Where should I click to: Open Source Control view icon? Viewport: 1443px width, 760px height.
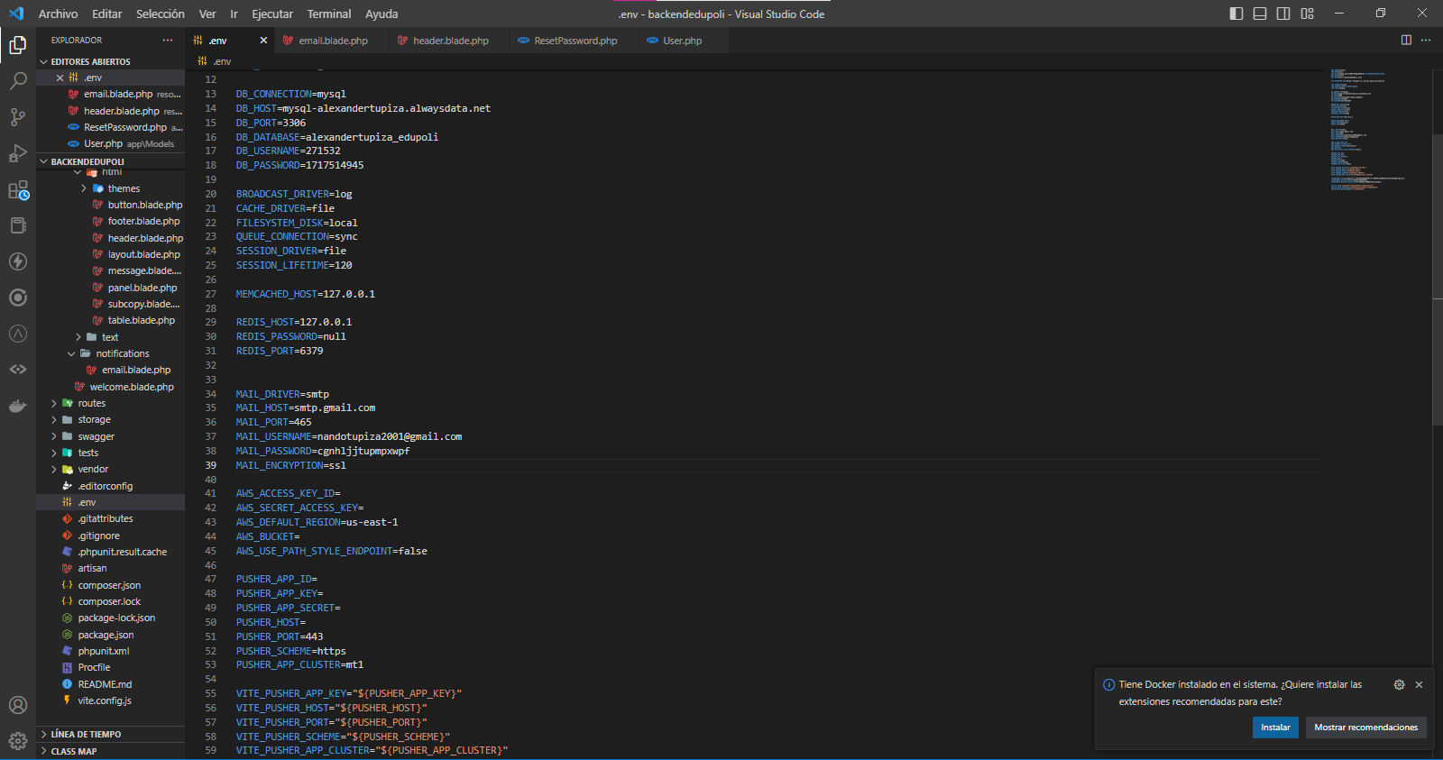18,117
